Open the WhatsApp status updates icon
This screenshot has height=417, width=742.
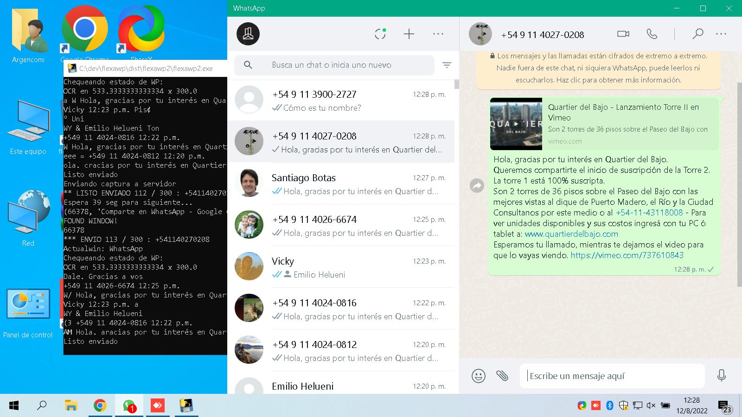click(x=380, y=34)
